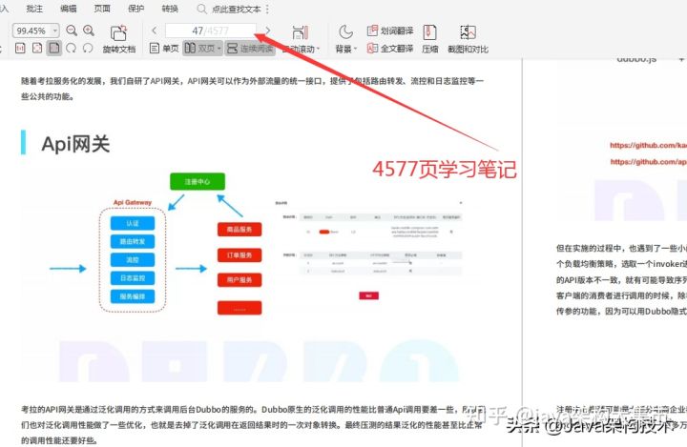The image size is (687, 447).
Task: Open the first github.com link on right page
Action: click(649, 146)
